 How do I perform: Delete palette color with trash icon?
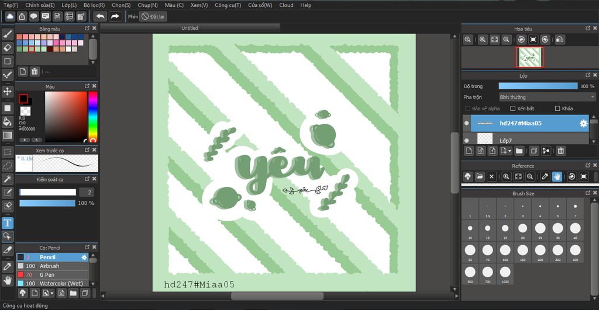pyautogui.click(x=35, y=71)
